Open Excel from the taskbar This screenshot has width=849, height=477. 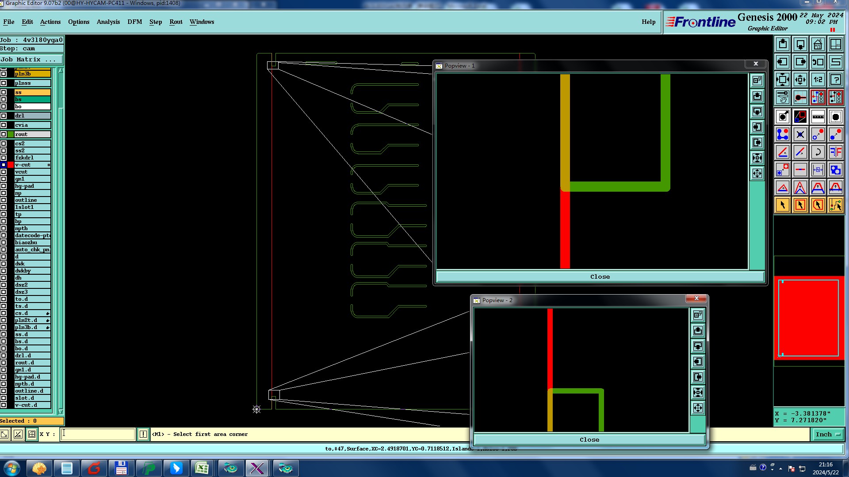(203, 468)
